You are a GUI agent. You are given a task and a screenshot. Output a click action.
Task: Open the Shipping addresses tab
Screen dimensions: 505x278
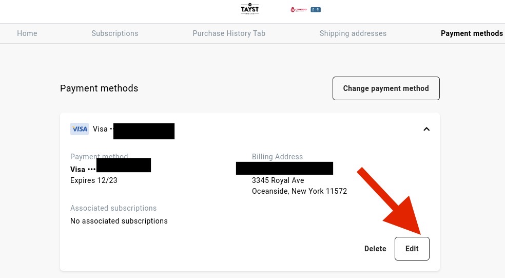click(353, 33)
